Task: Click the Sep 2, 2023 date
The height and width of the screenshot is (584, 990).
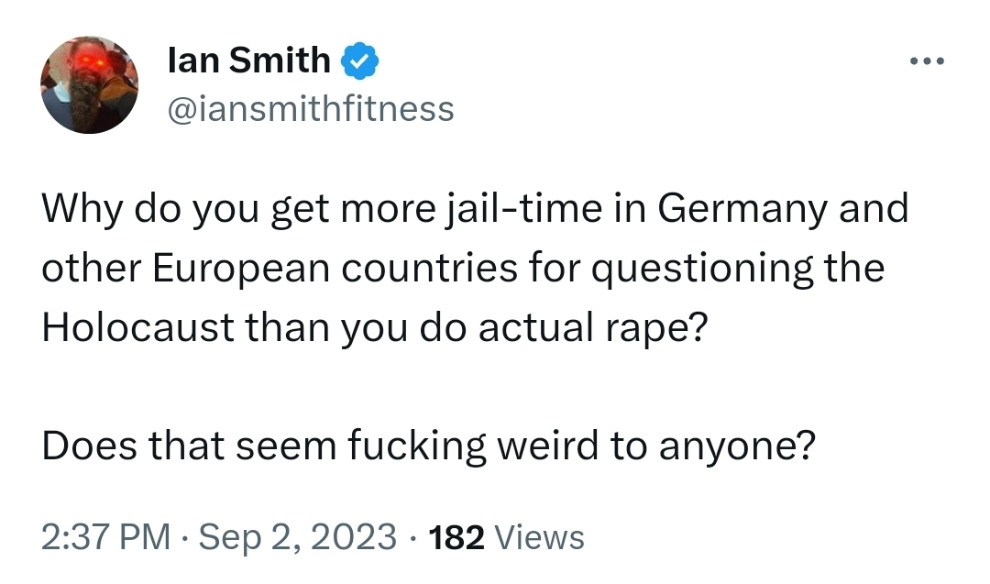Action: tap(298, 536)
